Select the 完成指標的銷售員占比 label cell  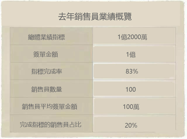point(51,124)
